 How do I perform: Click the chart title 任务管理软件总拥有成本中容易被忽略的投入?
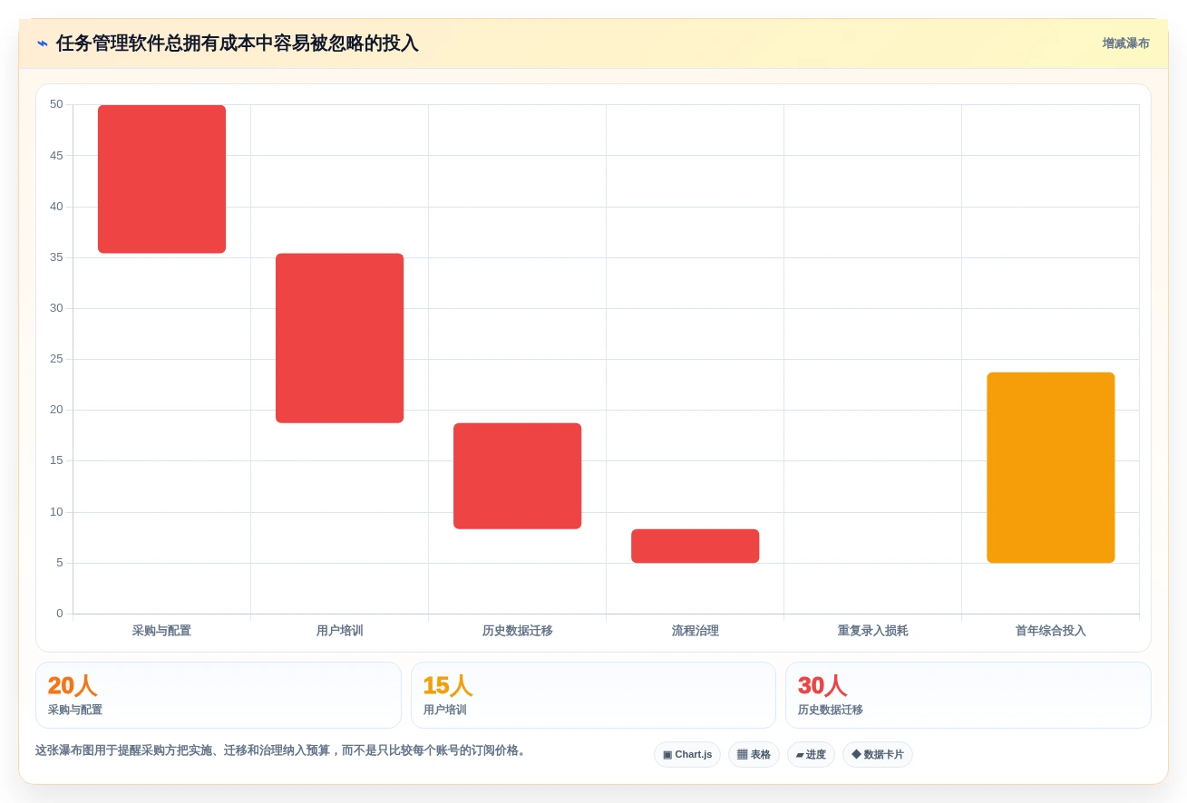[237, 44]
